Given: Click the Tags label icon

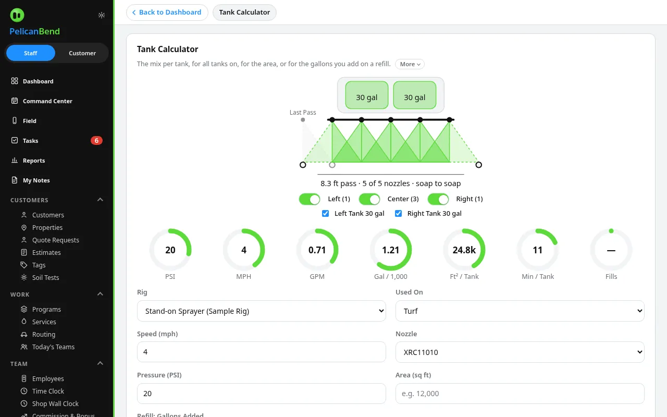Looking at the screenshot, I should pos(24,265).
